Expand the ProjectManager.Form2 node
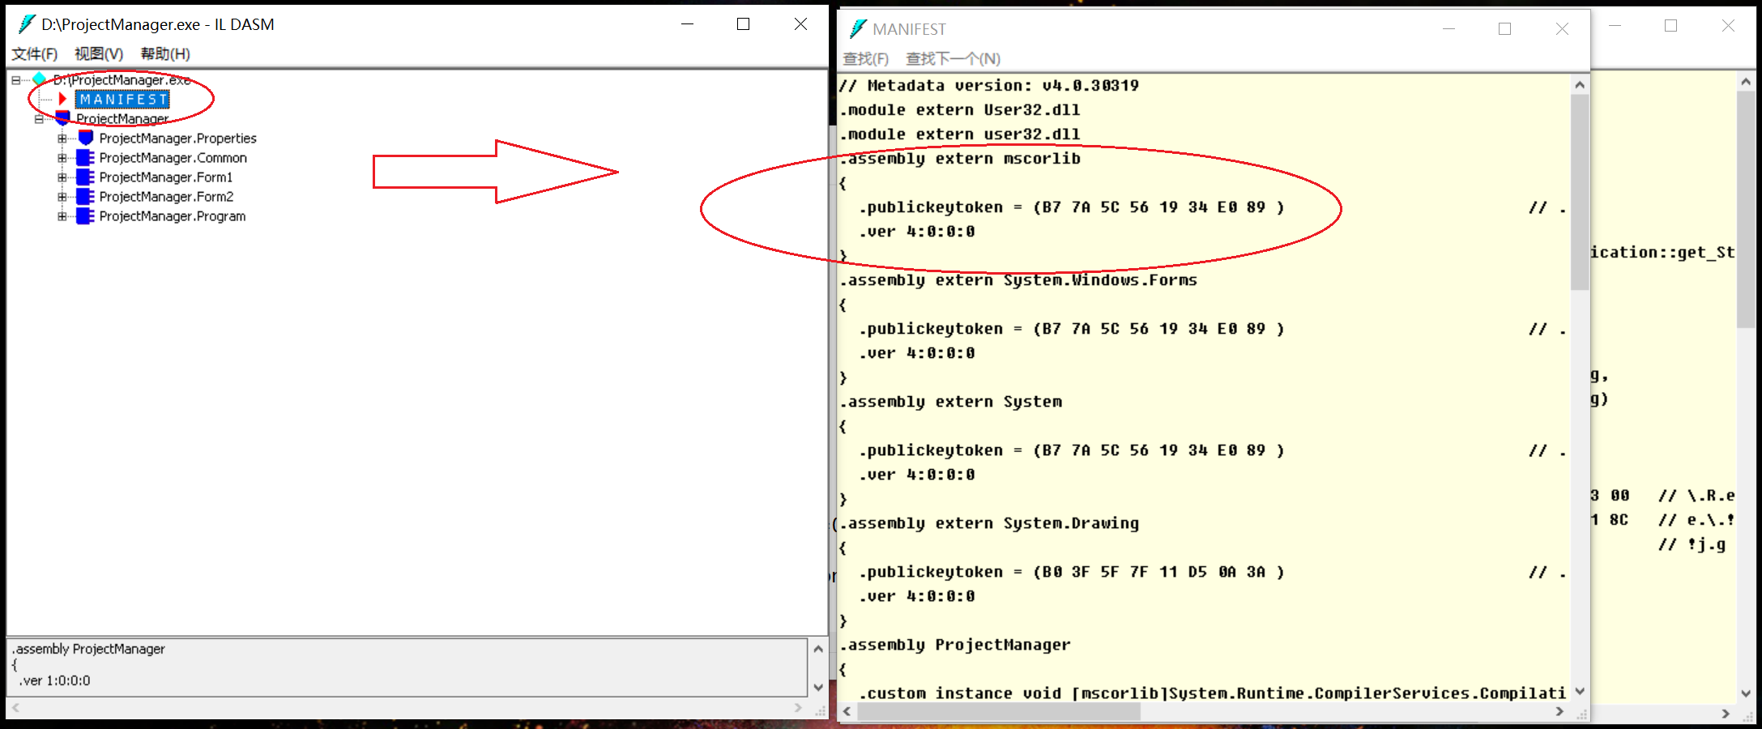 coord(62,197)
